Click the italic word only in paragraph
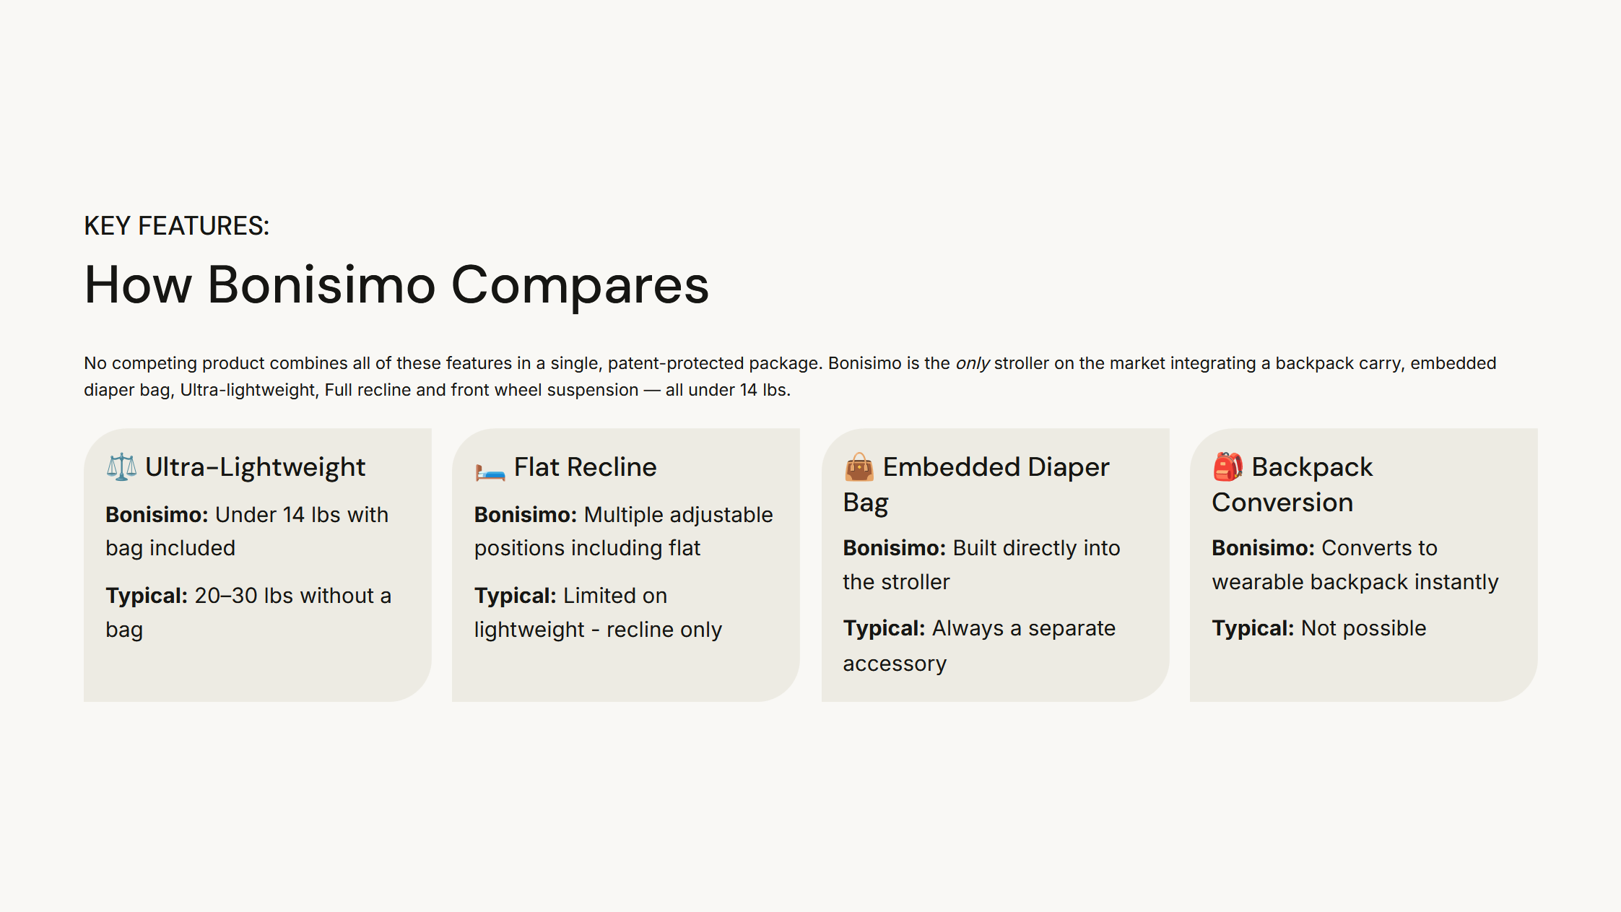Viewport: 1621px width, 912px height. tap(972, 363)
